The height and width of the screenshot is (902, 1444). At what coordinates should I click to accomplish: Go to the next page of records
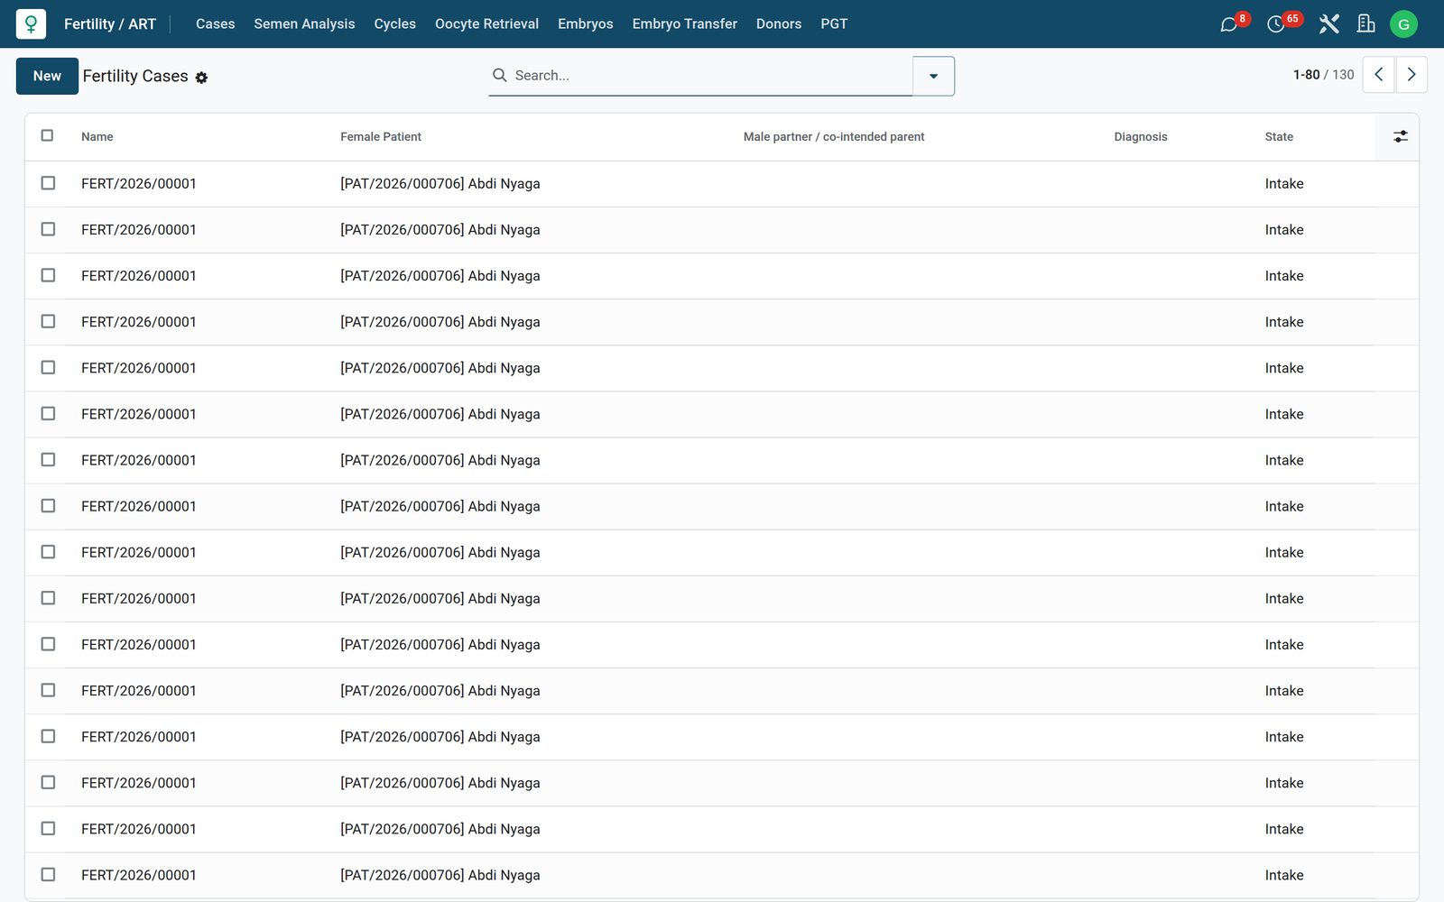[1412, 75]
